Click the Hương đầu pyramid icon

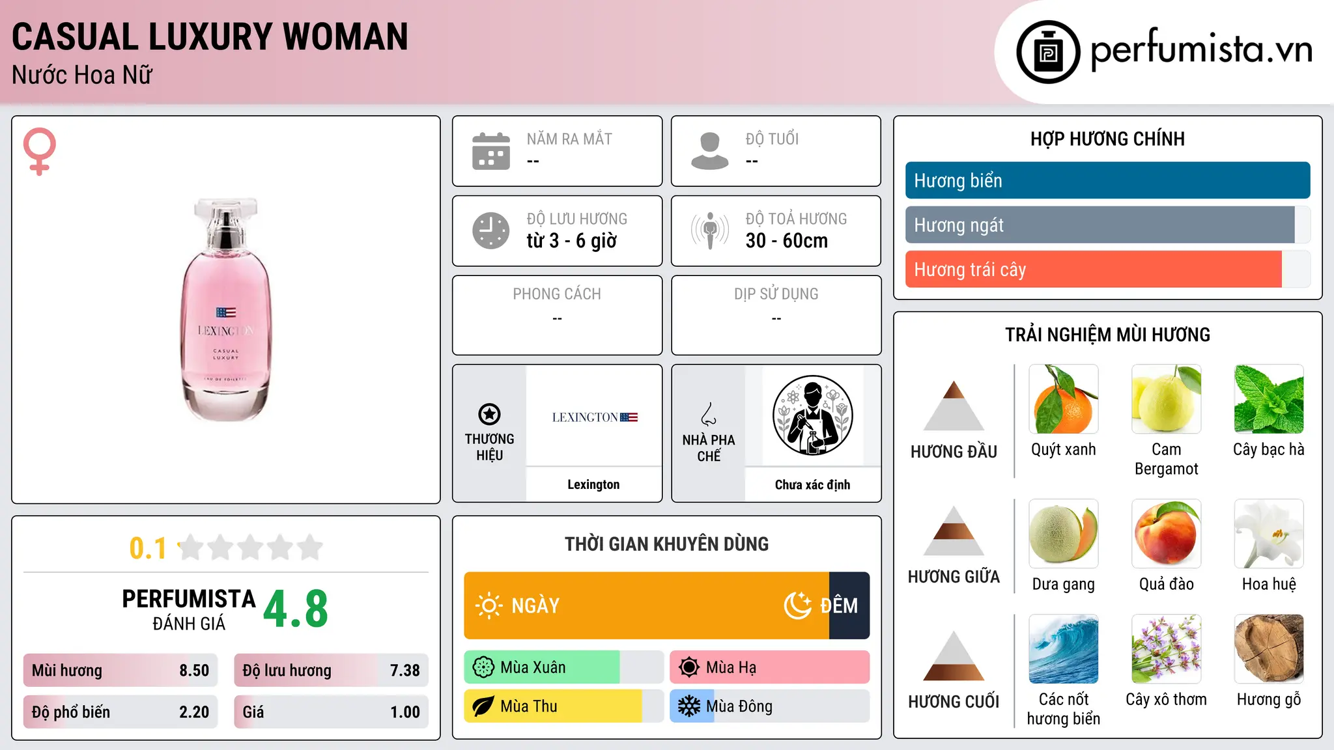click(x=954, y=405)
